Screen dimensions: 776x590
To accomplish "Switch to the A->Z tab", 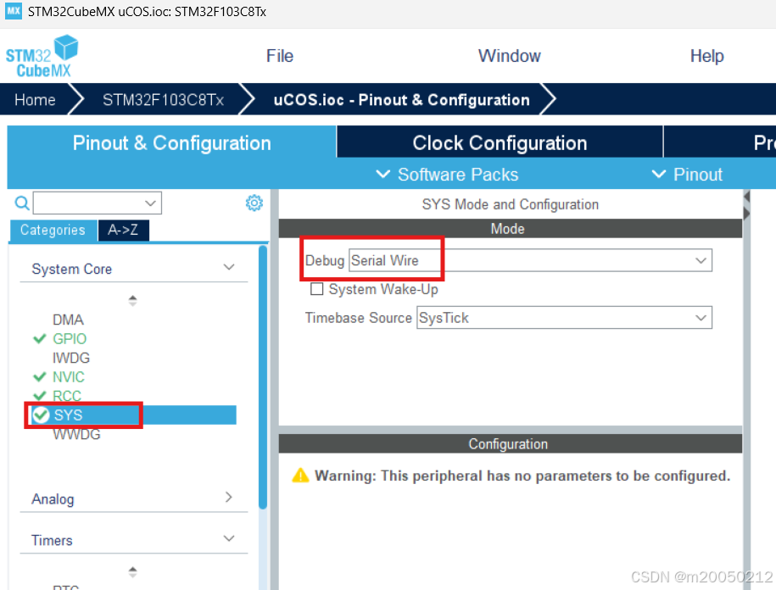I will point(123,230).
